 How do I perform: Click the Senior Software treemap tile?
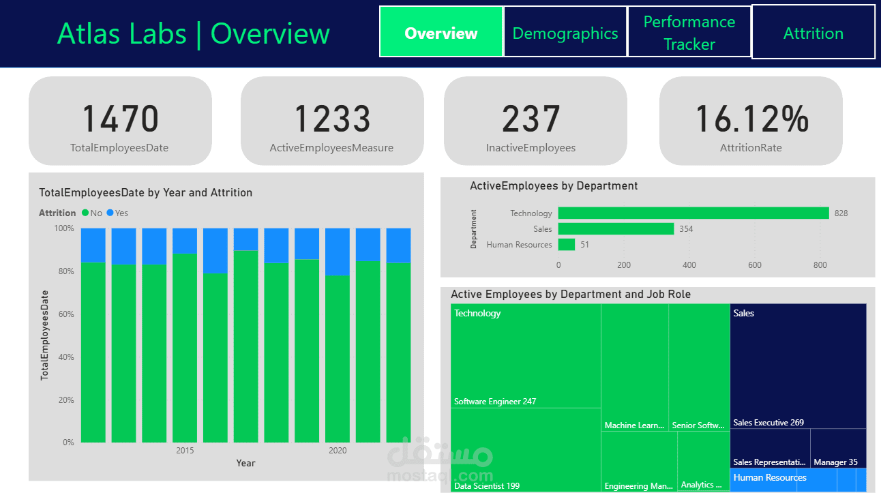point(699,367)
